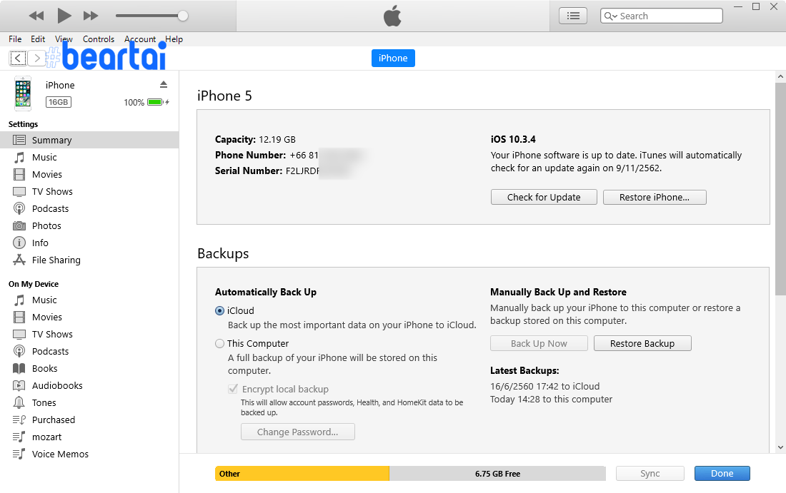Click the Restore Backup button
This screenshot has height=493, width=786.
[x=642, y=343]
